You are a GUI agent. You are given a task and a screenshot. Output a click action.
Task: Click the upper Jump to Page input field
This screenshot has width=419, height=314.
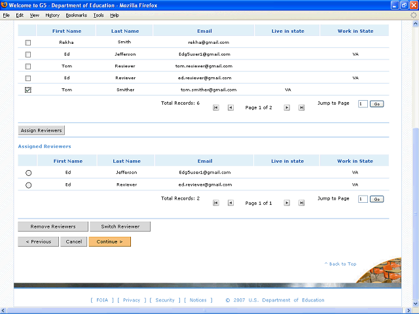click(x=363, y=103)
